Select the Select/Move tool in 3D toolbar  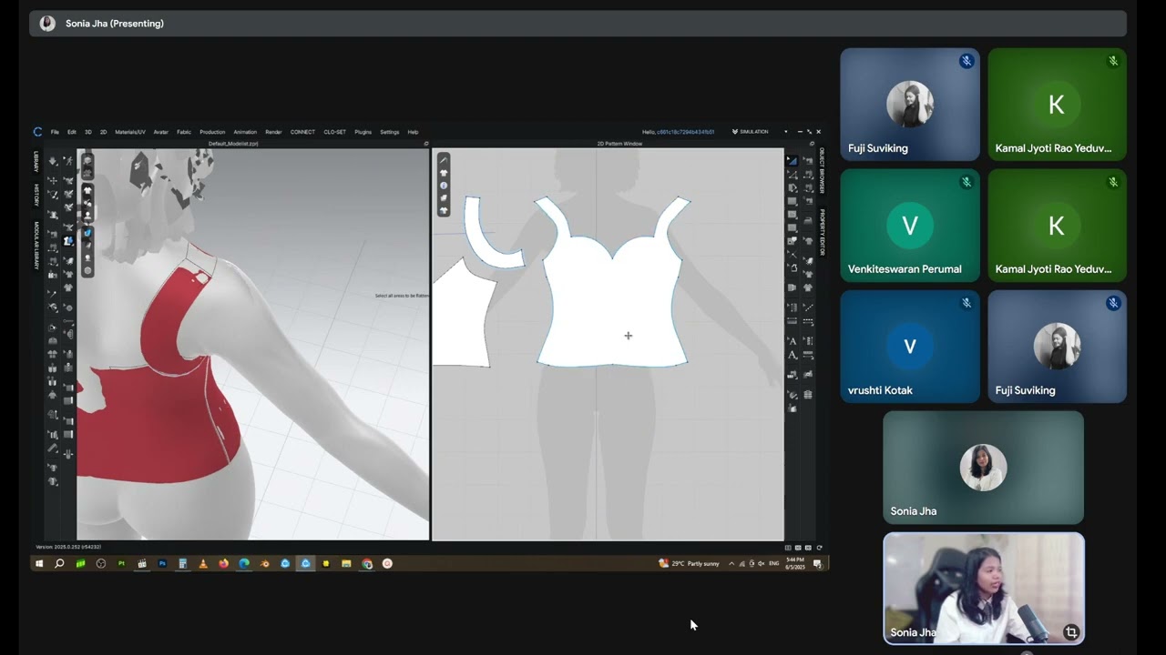click(53, 180)
